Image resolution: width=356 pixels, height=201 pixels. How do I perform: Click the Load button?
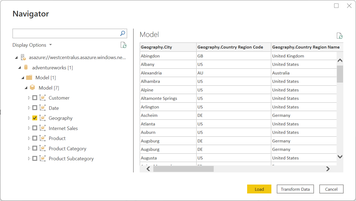tap(259, 189)
